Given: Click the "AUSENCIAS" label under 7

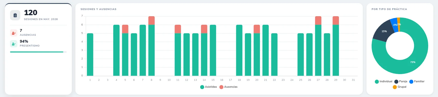Looking at the screenshot, I should point(28,35).
